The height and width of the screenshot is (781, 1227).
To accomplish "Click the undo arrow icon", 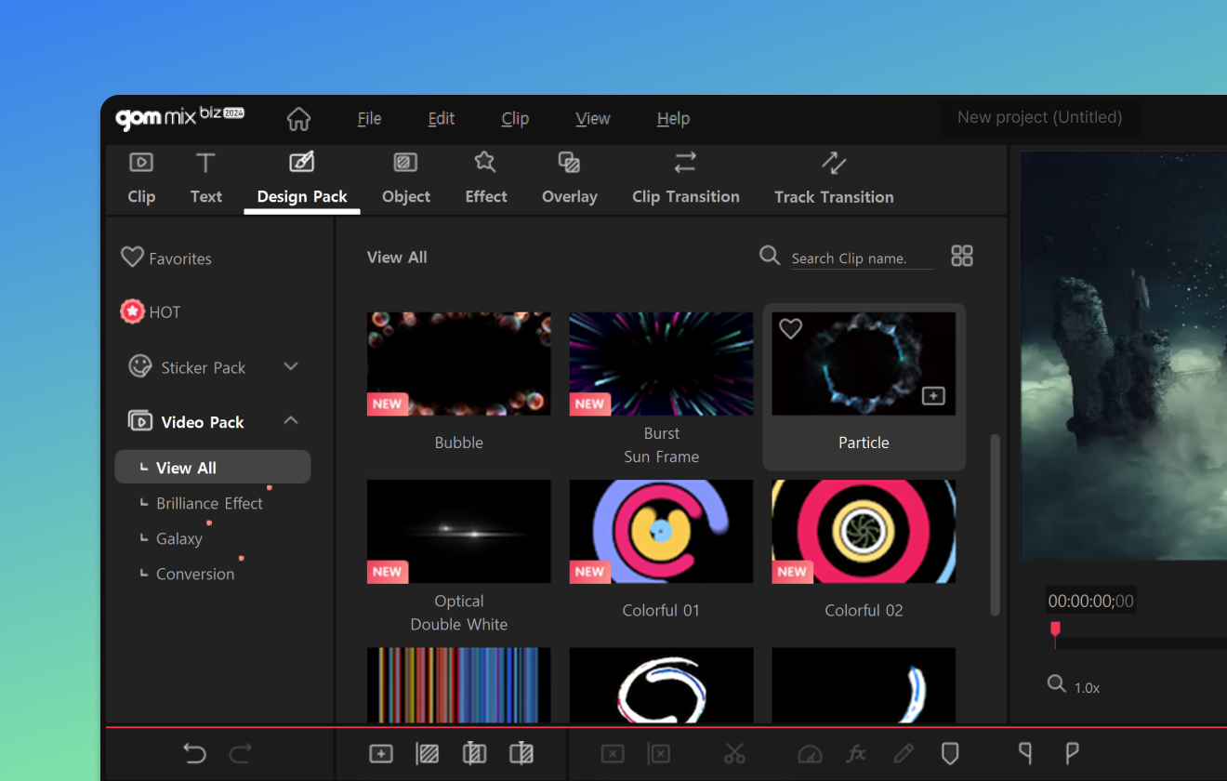I will 194,753.
